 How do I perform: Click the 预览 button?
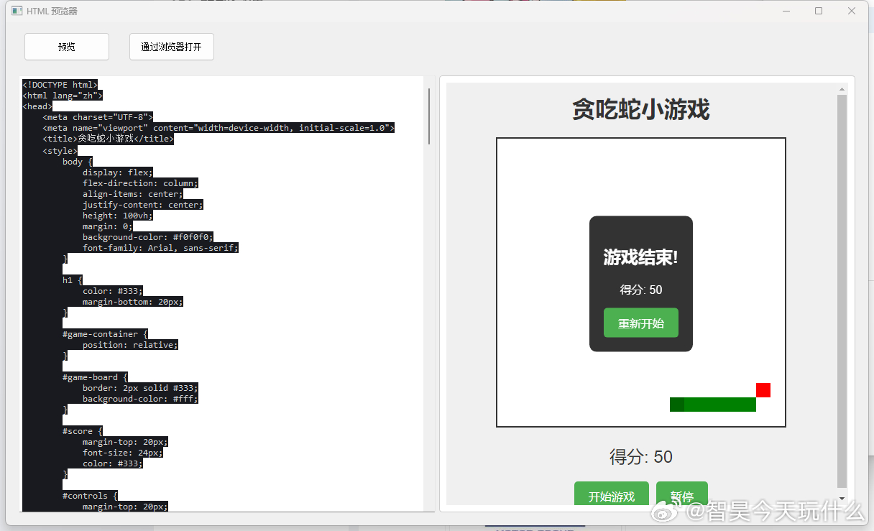(67, 47)
